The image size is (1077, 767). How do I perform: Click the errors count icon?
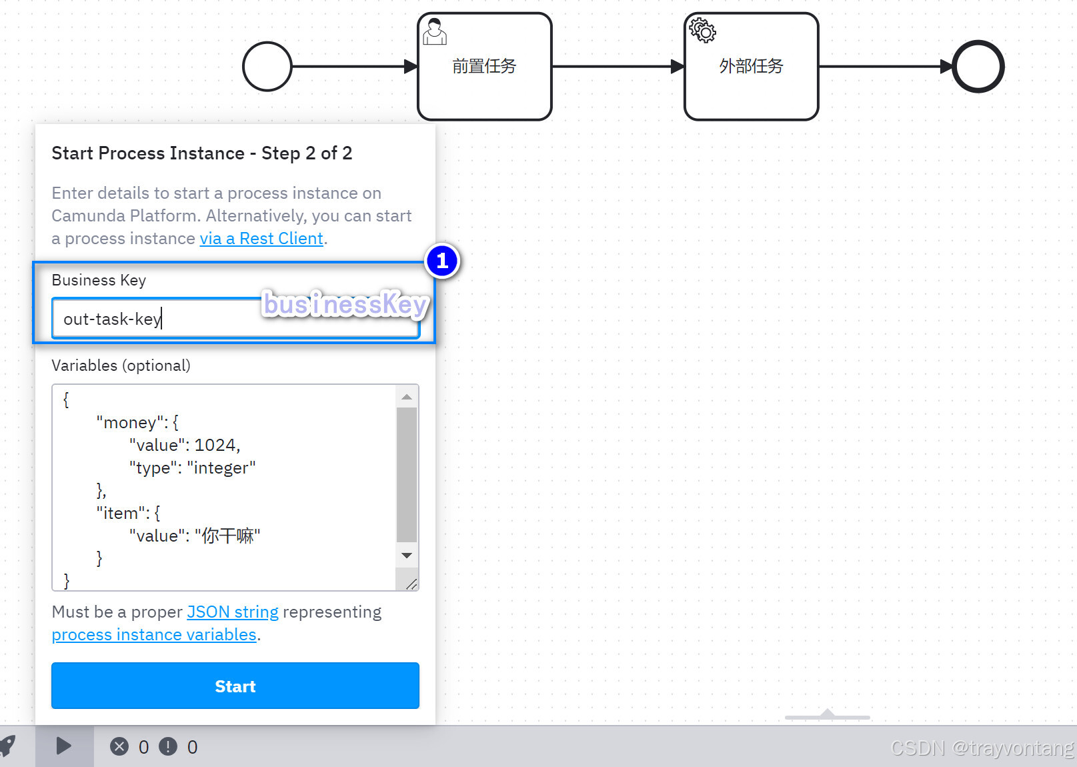tap(119, 746)
